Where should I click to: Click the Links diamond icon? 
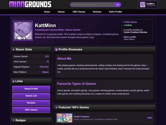coord(13,81)
